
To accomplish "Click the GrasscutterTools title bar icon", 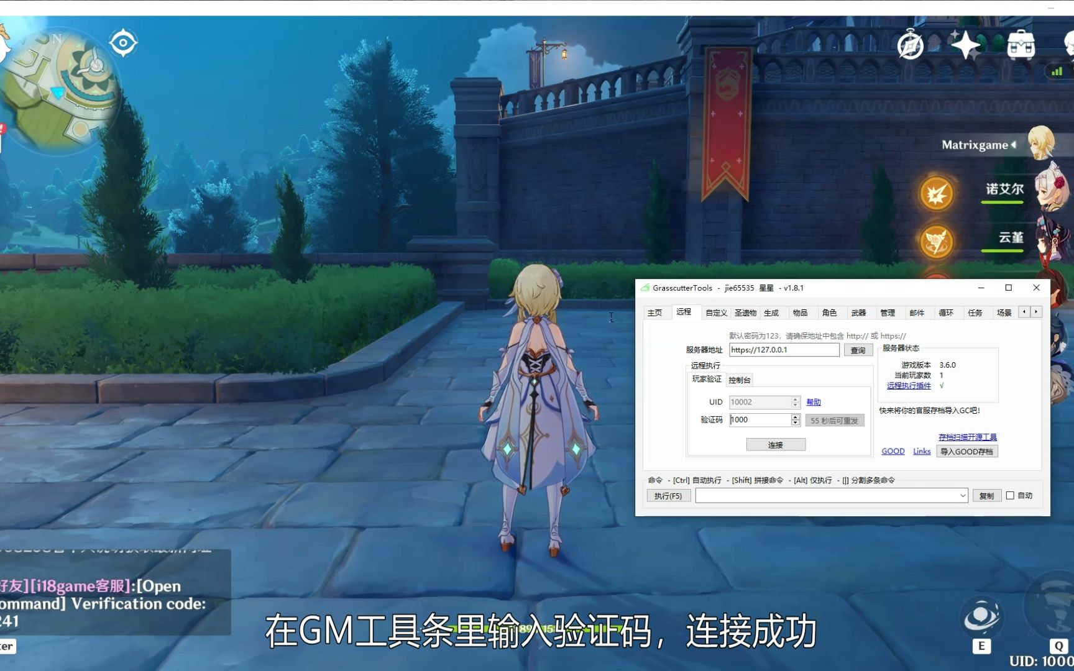I will pos(645,288).
